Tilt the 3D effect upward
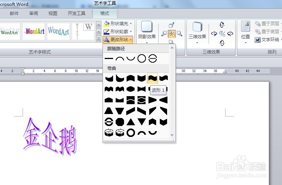 pos(222,25)
